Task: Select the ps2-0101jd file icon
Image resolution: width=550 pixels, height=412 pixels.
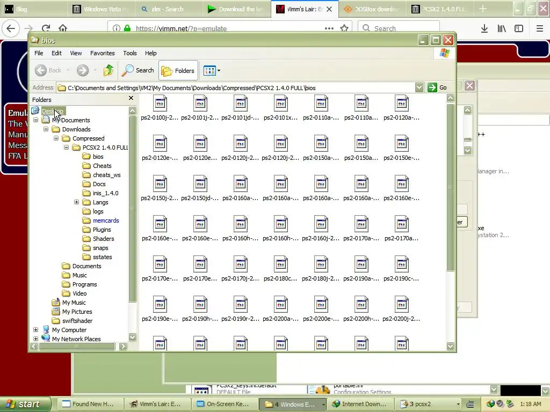Action: (x=241, y=104)
